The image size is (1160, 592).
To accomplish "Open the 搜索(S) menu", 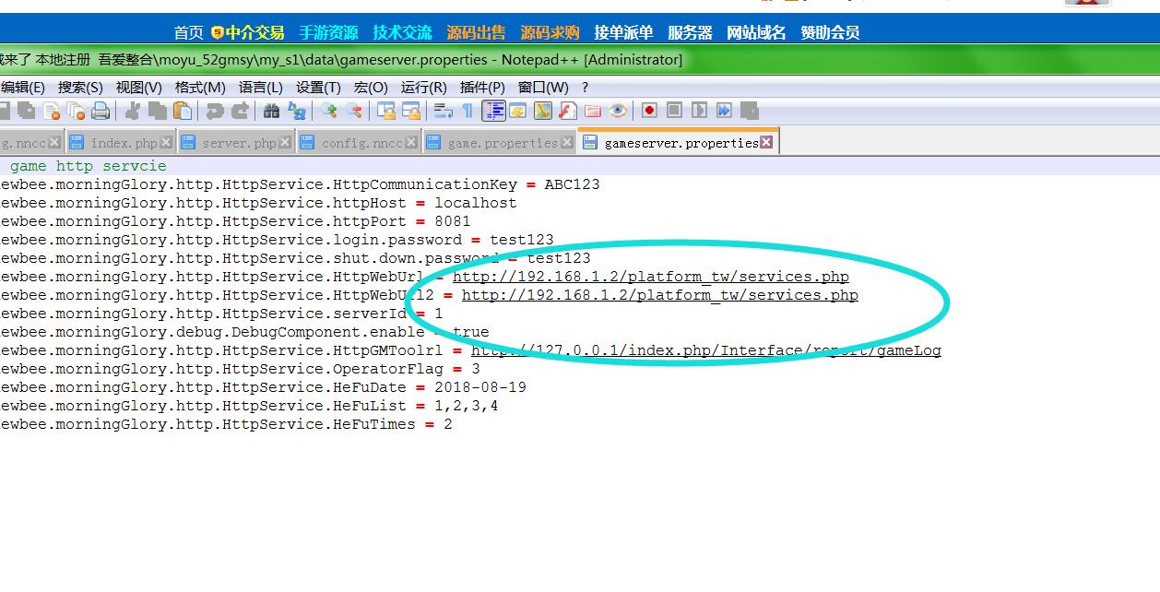I will click(80, 87).
